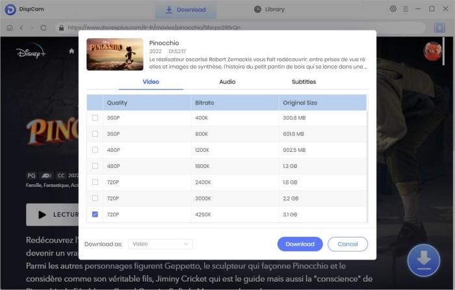
Task: Check the 720P 2400K row checkbox
Action: click(95, 182)
